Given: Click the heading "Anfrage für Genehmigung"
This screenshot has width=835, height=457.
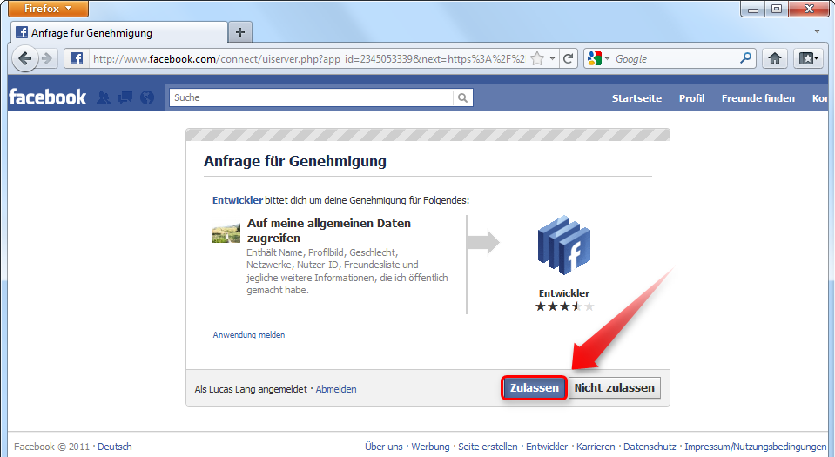Looking at the screenshot, I should (295, 161).
